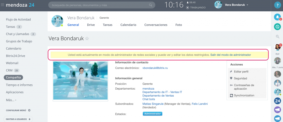Viewport: 283px width, 122px height.
Task: Open Calendario in the left menu
Action: (14, 48)
